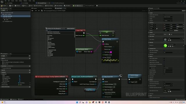Navigate forward with graph right arrow
186x104 pixels.
pyautogui.click(x=39, y=11)
